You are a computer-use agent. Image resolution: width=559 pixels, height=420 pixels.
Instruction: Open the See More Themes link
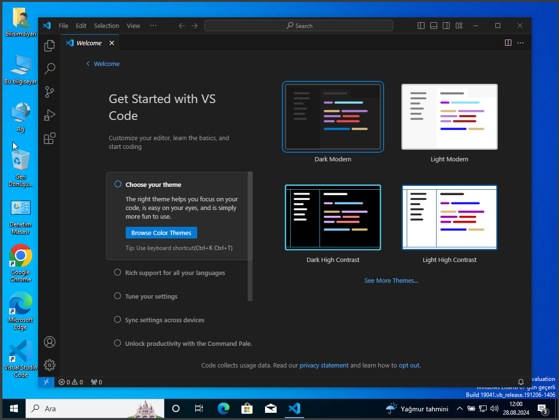pyautogui.click(x=391, y=280)
